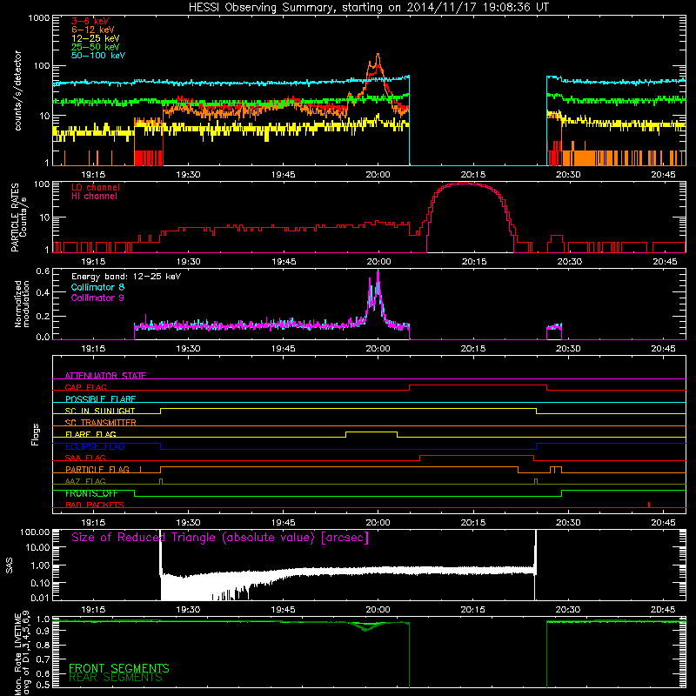Click the raised FLARE FLAG step segment
This screenshot has width=696, height=696.
coord(371,432)
